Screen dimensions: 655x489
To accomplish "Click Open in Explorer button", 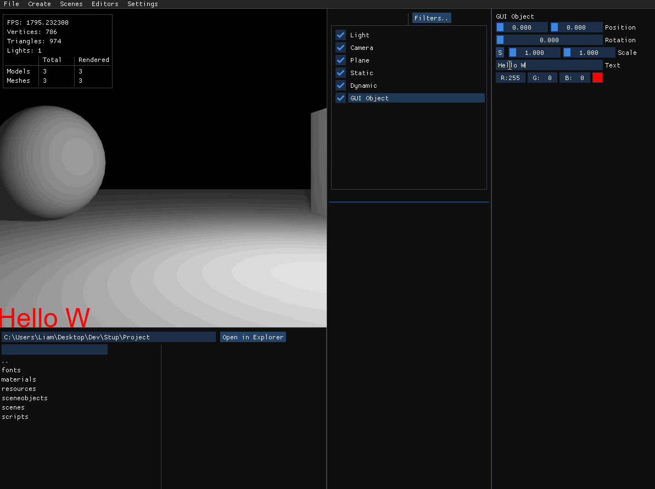I will click(x=253, y=337).
